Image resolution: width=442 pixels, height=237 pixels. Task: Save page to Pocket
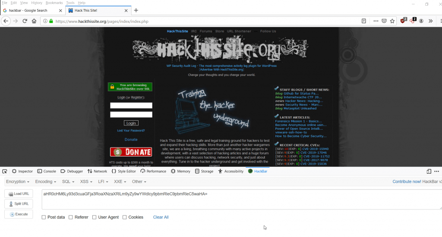[384, 21]
